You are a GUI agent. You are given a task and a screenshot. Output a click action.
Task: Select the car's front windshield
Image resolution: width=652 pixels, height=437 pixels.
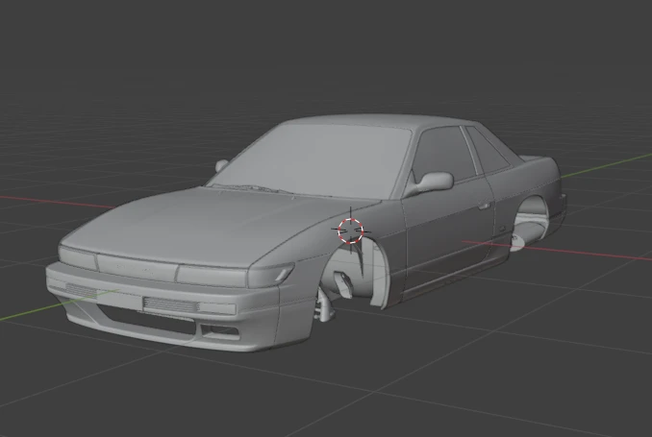pos(313,160)
